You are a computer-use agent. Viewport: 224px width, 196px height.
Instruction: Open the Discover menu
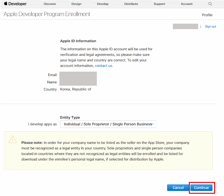pos(50,4)
